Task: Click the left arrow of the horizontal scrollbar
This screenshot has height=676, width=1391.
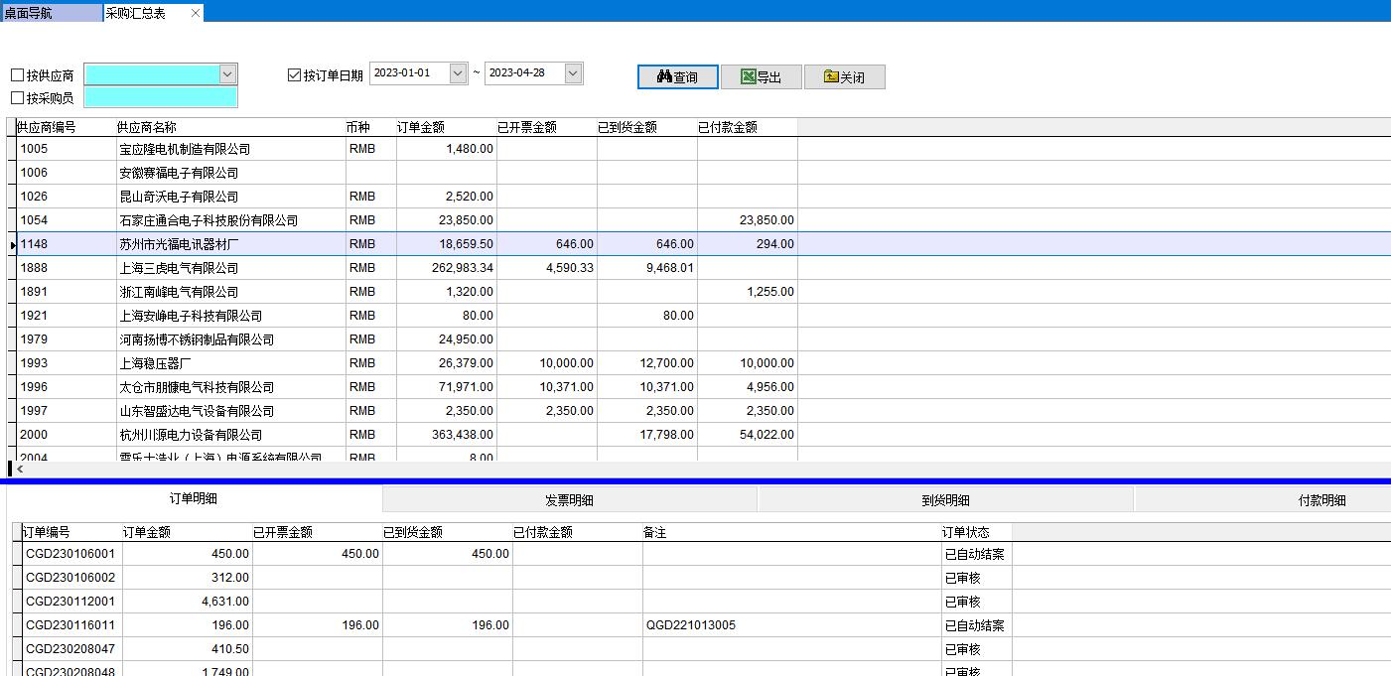Action: click(21, 469)
